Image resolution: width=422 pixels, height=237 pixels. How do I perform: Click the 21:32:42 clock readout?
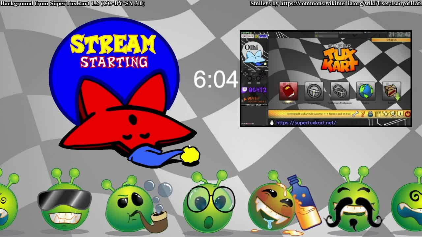(400, 34)
